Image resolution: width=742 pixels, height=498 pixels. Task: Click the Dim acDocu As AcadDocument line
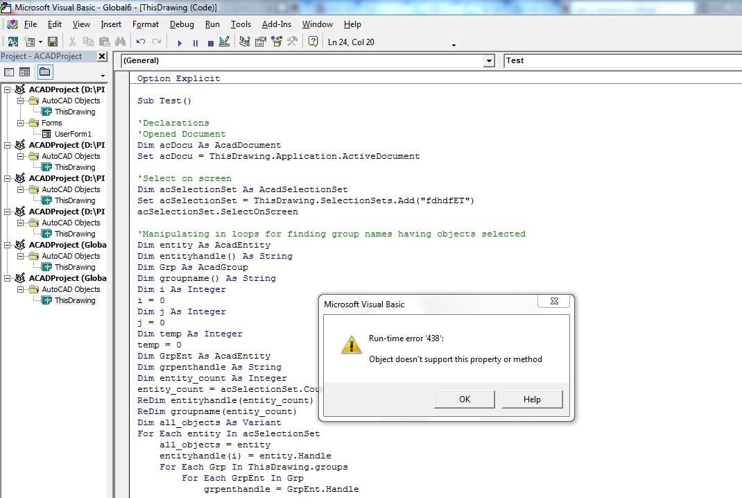[209, 146]
